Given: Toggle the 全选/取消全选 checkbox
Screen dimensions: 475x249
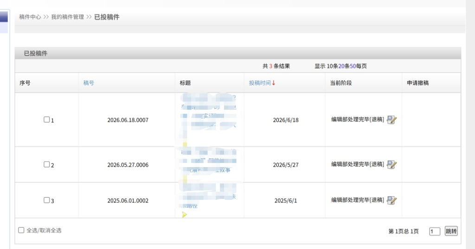Looking at the screenshot, I should click(x=21, y=230).
